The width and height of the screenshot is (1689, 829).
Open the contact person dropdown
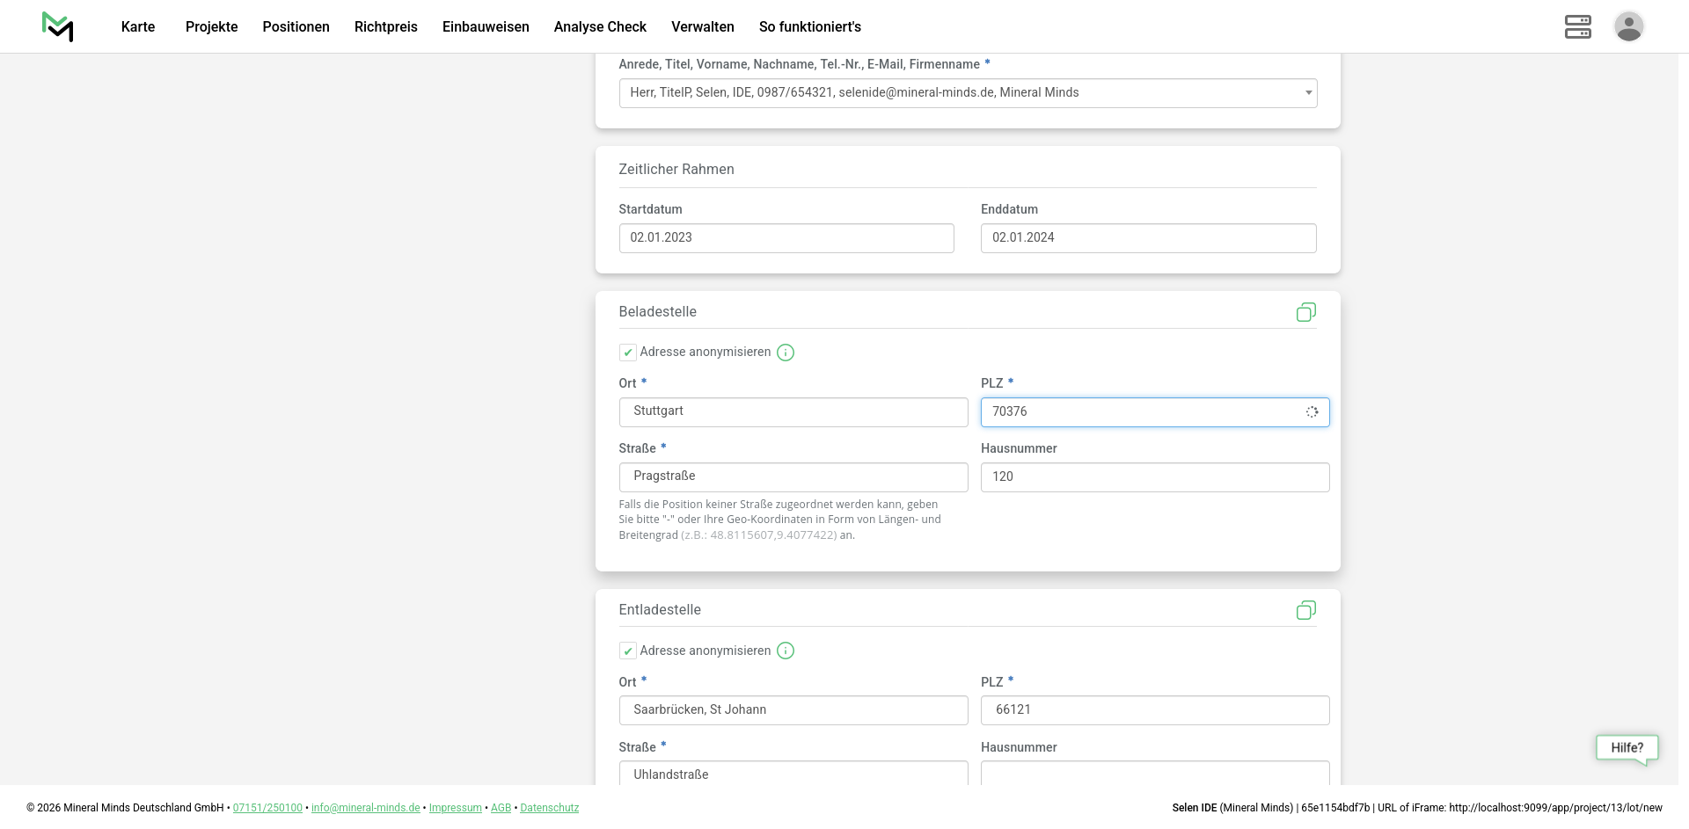(968, 93)
